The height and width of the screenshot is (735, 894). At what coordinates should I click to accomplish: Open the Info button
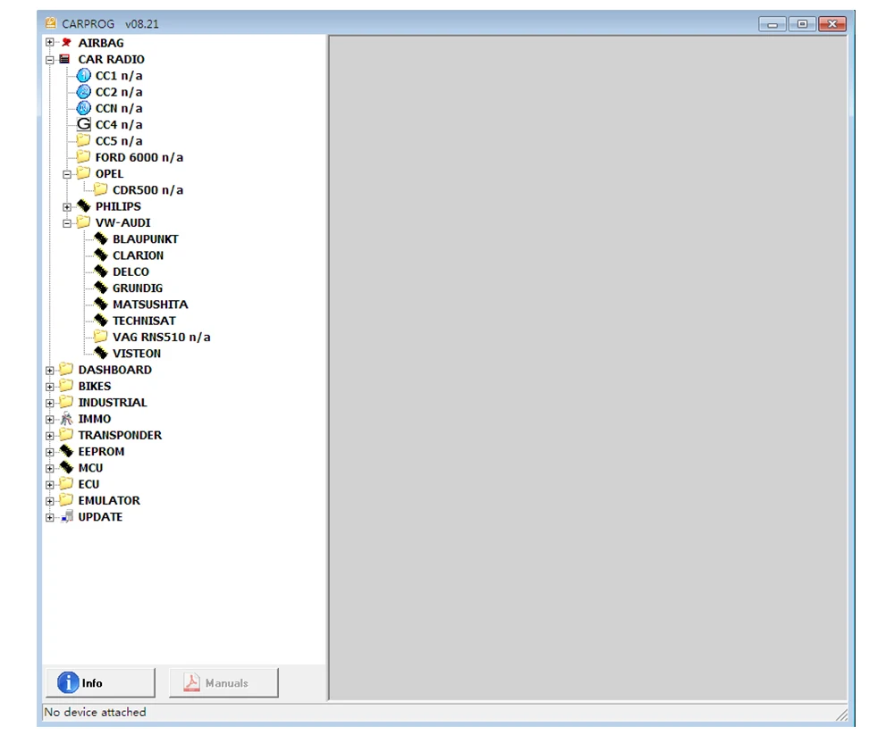(x=100, y=682)
